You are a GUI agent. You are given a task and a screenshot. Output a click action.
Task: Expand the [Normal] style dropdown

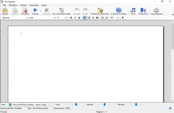click(28, 18)
